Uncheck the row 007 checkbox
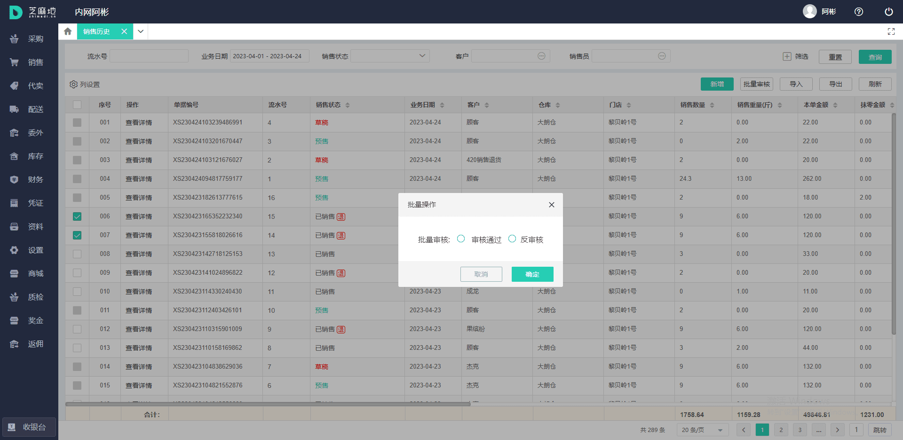The image size is (903, 440). pos(77,235)
